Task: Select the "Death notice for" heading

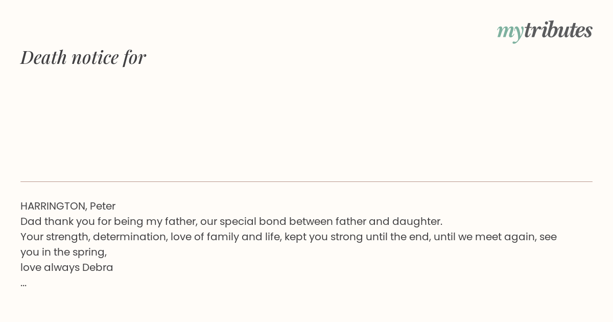Action: (83, 57)
